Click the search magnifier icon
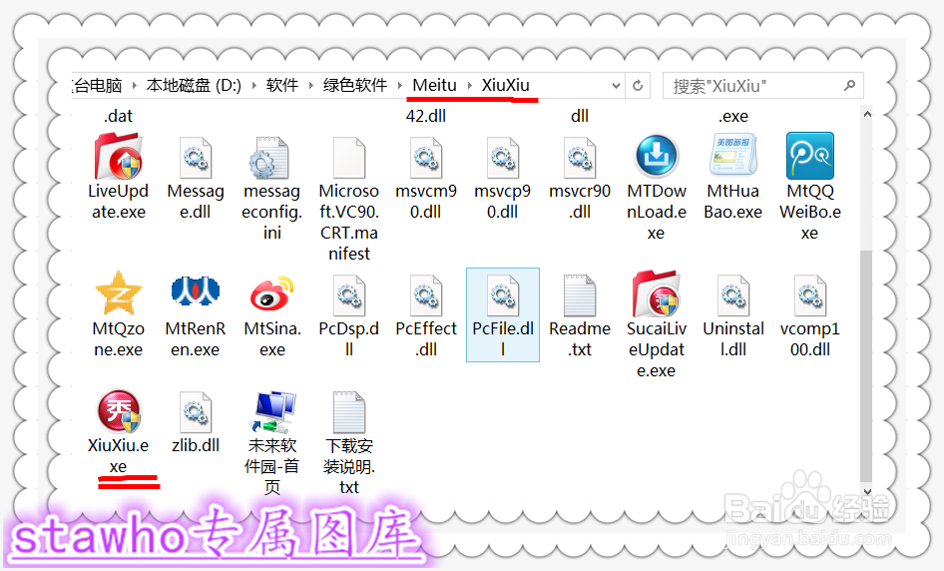Image resolution: width=944 pixels, height=571 pixels. (x=849, y=86)
